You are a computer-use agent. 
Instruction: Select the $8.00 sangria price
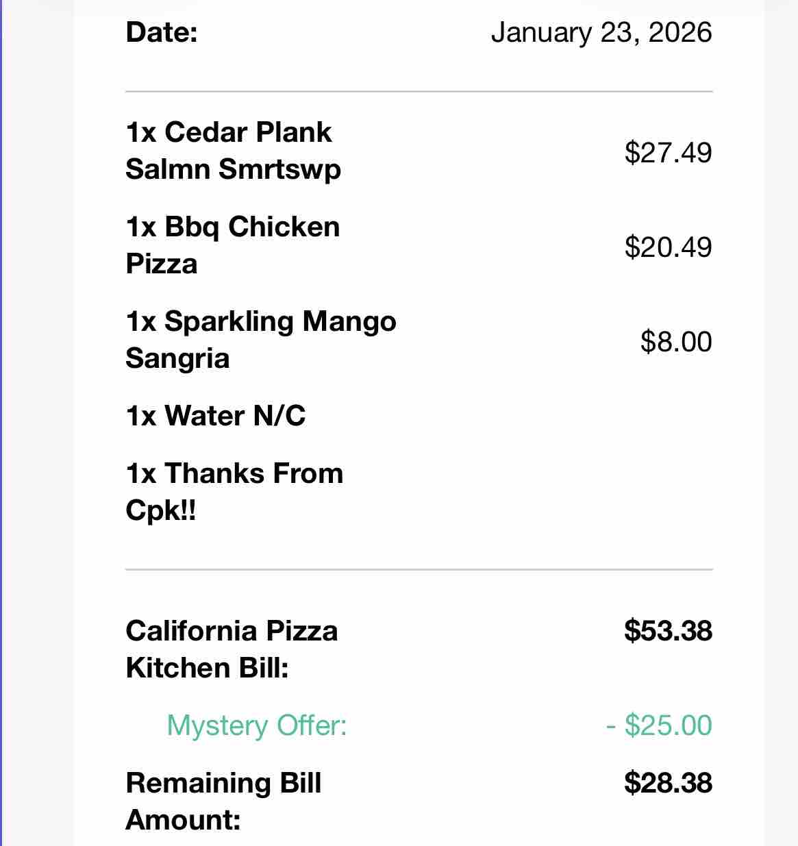coord(676,341)
